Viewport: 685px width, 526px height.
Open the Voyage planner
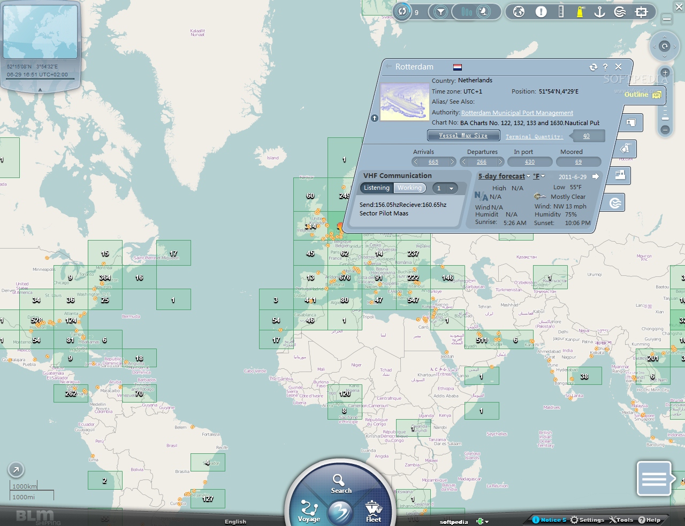(309, 512)
